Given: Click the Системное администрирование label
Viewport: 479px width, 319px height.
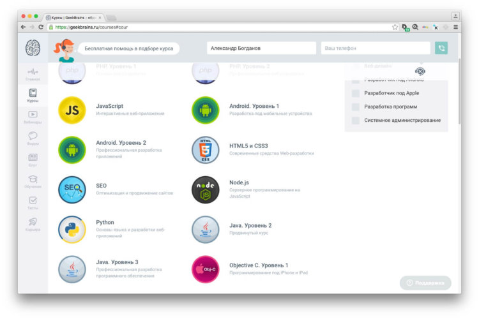Looking at the screenshot, I should tap(402, 121).
